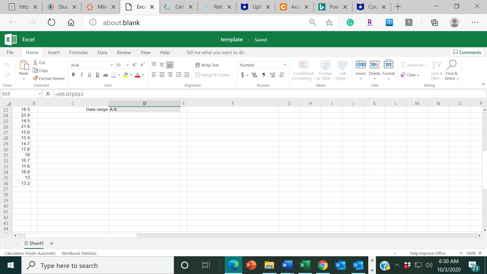
Task: Click the Percent Style icon
Action: tap(254, 75)
